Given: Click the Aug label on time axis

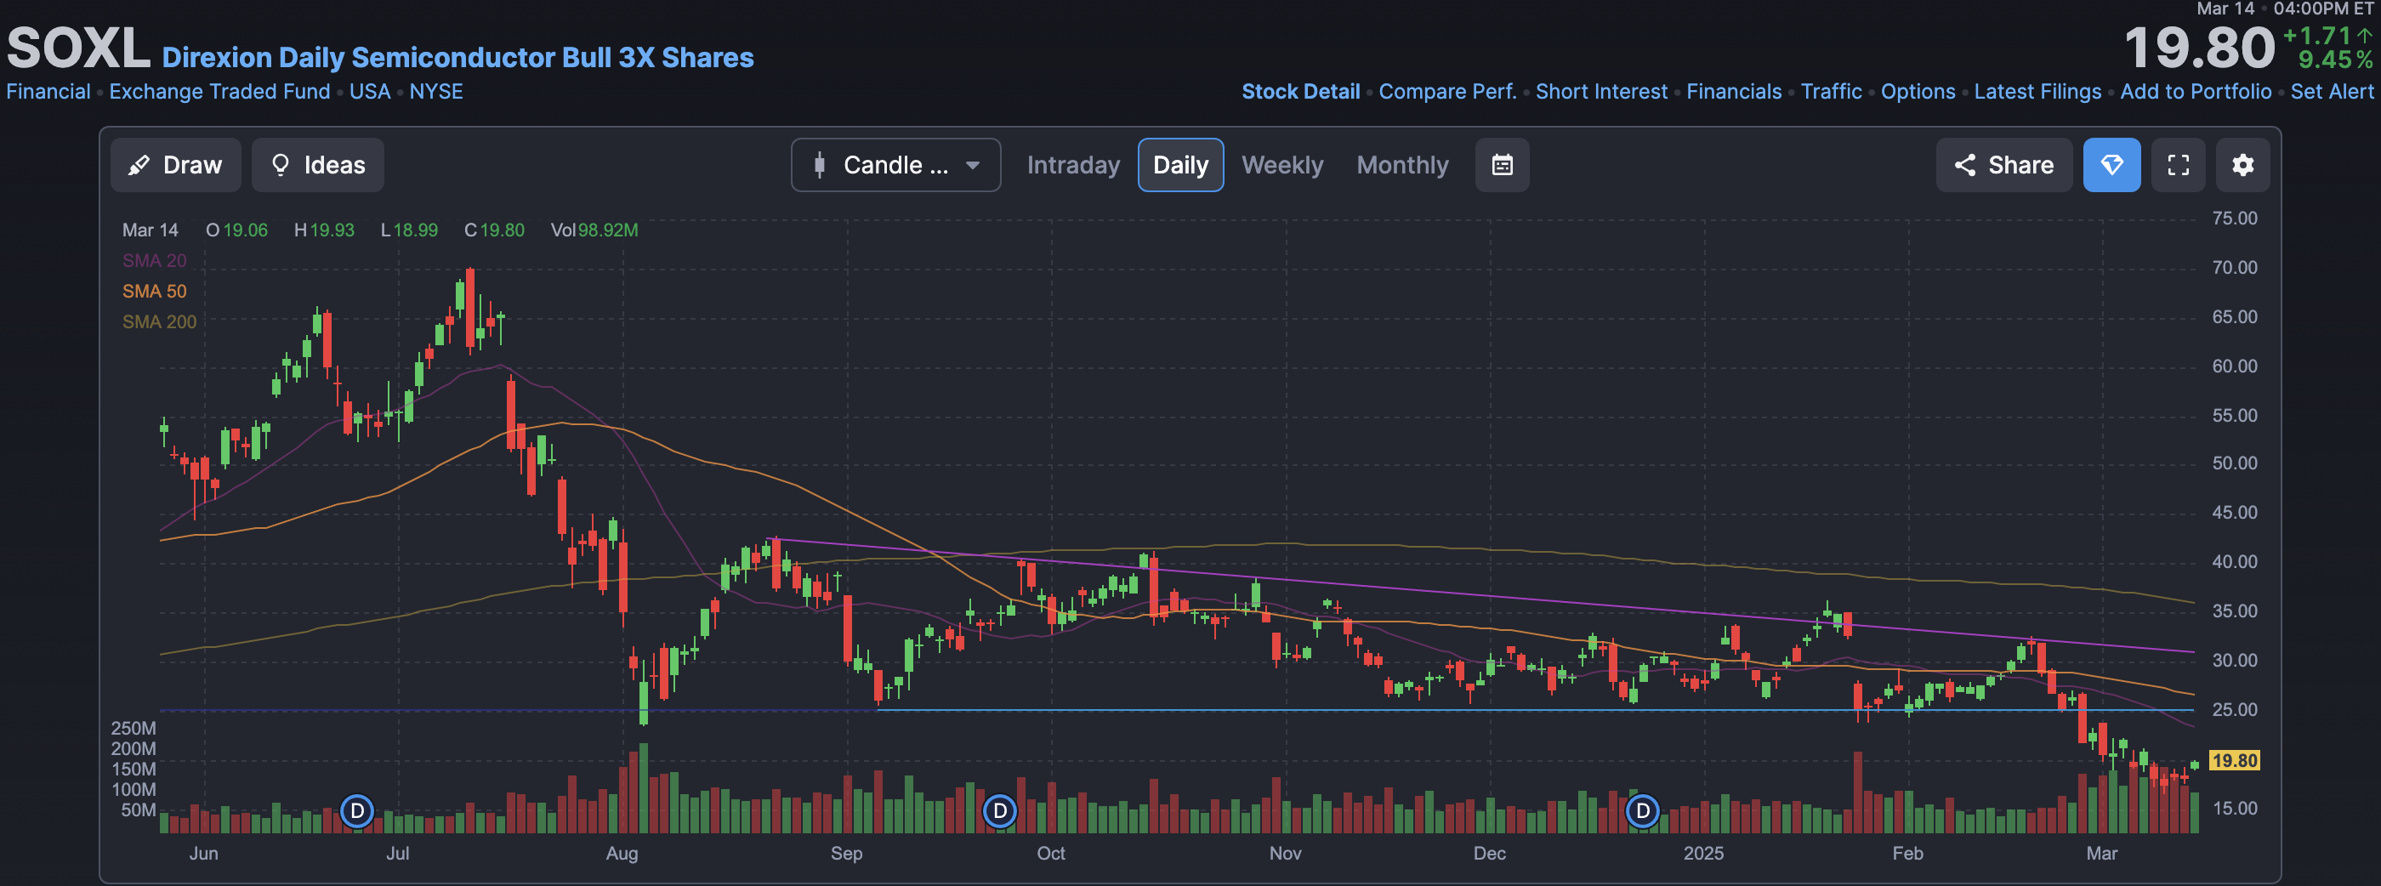Looking at the screenshot, I should pyautogui.click(x=622, y=853).
